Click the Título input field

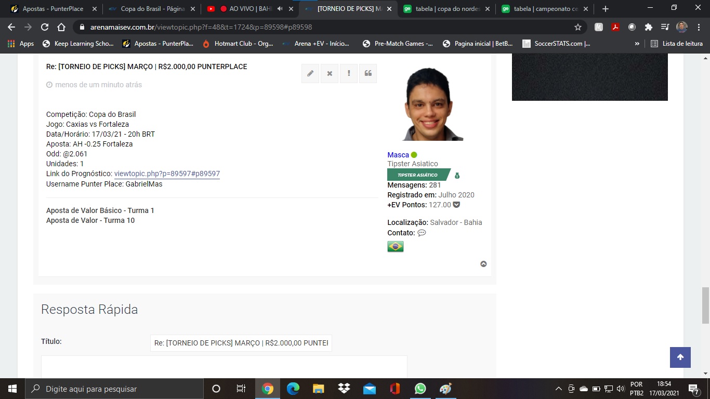241,343
